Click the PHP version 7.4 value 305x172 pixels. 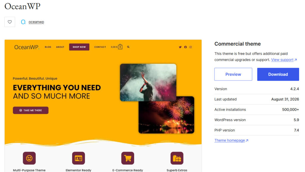pos(296,130)
